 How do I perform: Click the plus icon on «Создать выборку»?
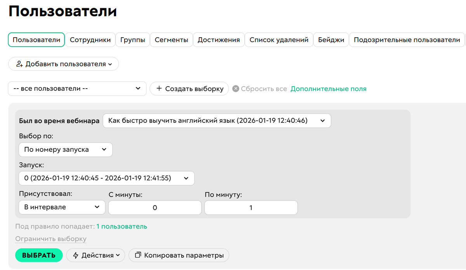(160, 89)
